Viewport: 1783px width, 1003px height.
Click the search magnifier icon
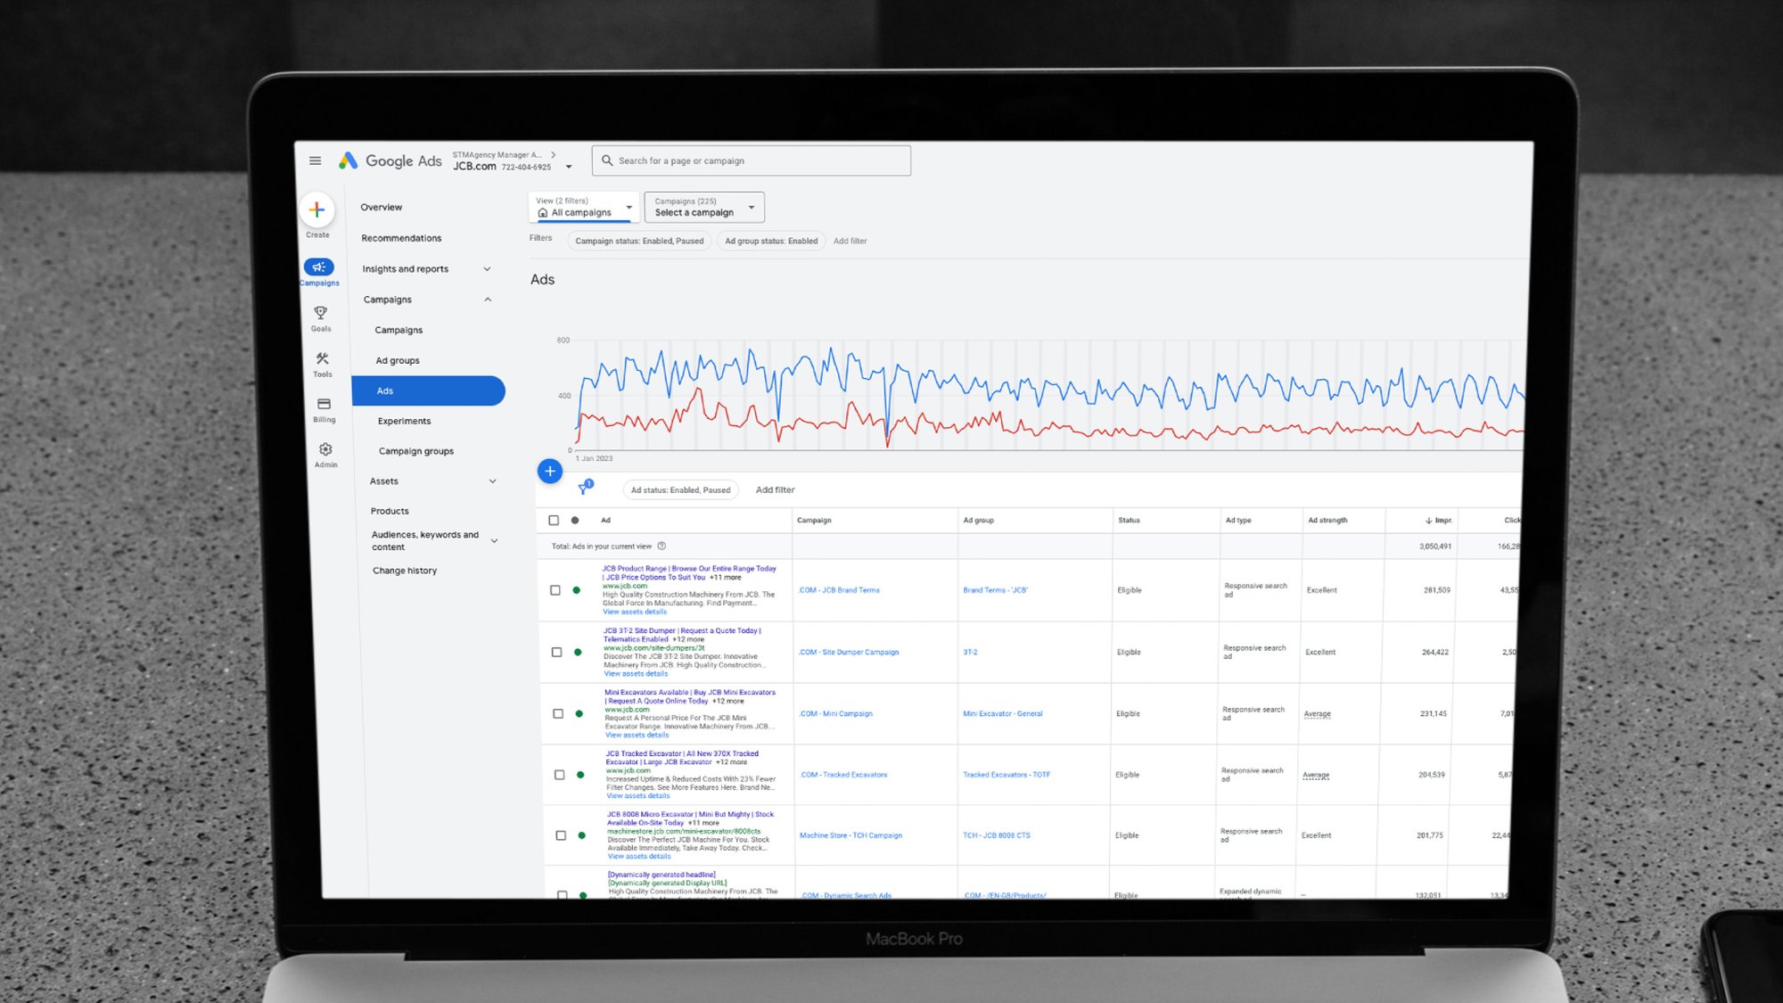pyautogui.click(x=607, y=160)
